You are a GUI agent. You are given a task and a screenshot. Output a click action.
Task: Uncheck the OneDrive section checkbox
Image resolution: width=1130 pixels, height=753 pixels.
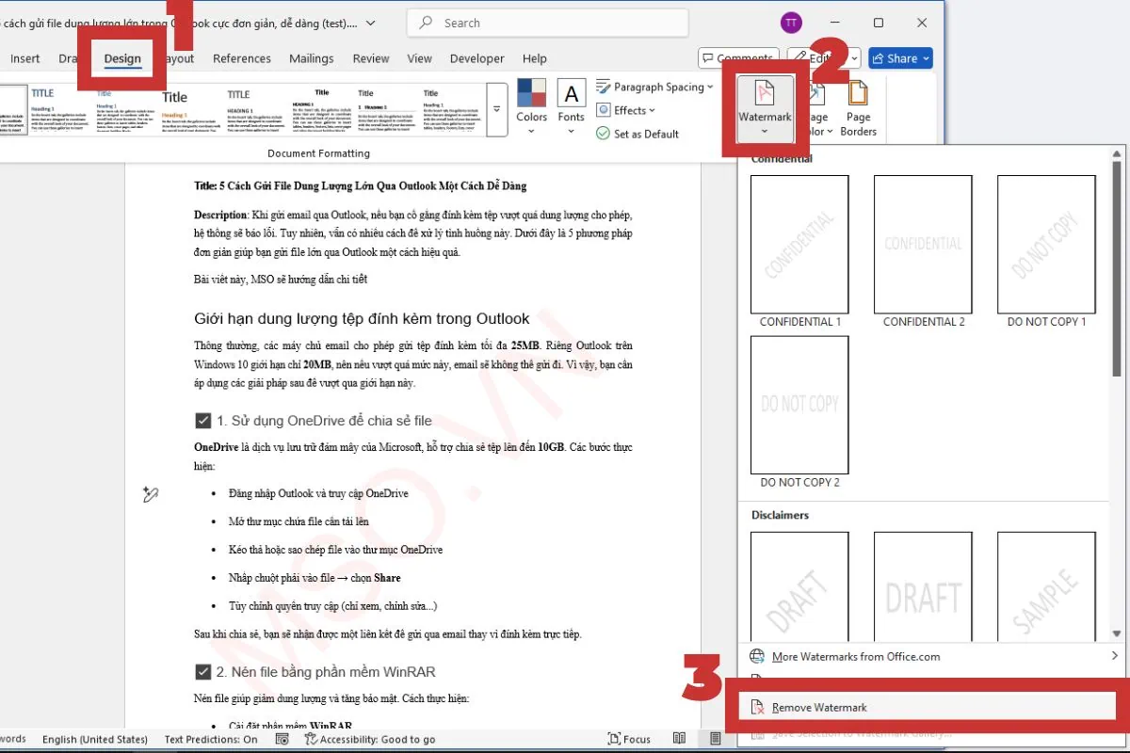202,420
